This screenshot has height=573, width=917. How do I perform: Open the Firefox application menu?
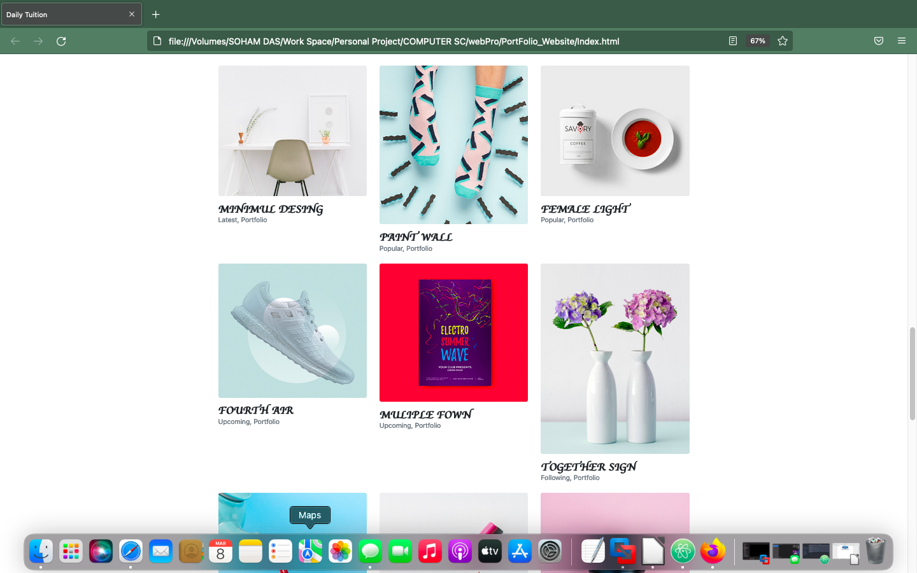click(x=902, y=41)
